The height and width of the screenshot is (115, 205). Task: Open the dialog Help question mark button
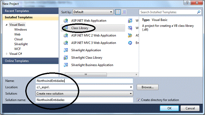(187, 3)
